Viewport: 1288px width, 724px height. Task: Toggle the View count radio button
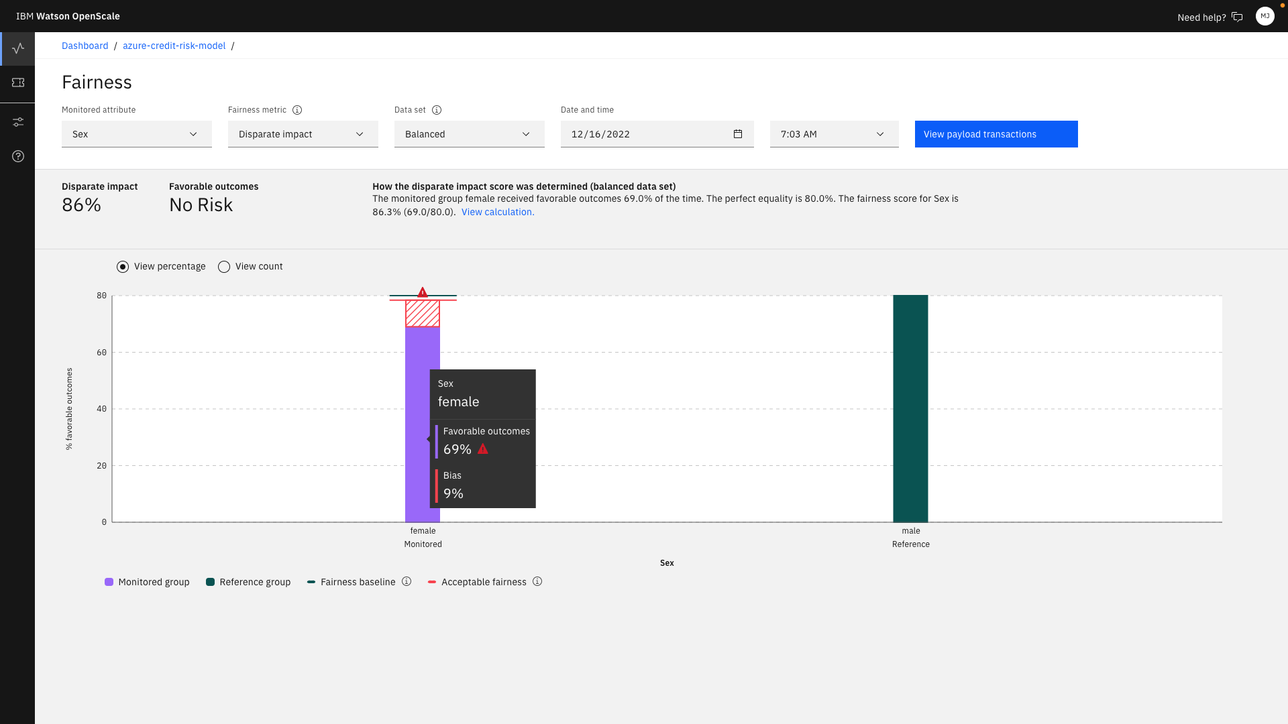(x=225, y=266)
